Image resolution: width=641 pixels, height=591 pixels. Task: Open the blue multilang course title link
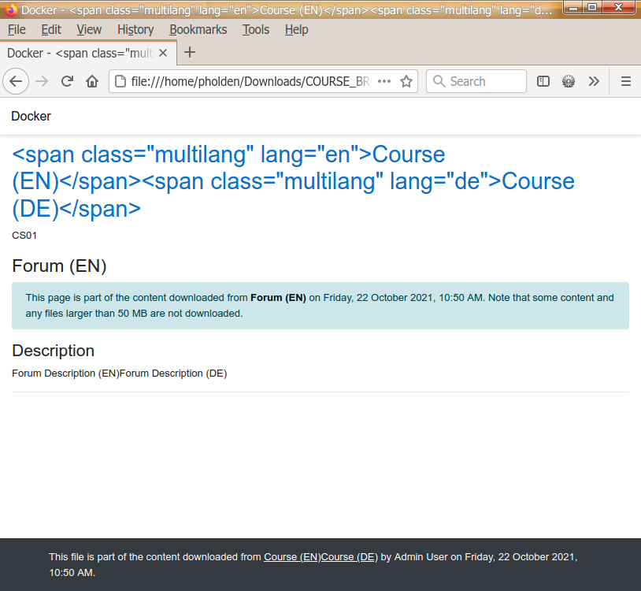[x=293, y=181]
